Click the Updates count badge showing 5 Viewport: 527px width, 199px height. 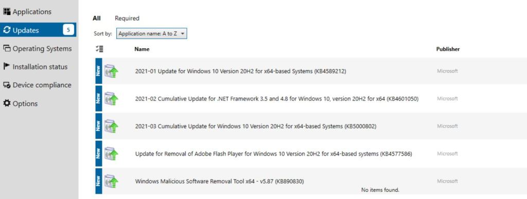[68, 30]
